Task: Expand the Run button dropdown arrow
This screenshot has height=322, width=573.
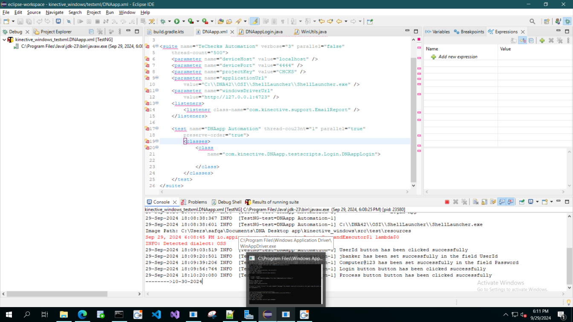Action: coord(183,21)
